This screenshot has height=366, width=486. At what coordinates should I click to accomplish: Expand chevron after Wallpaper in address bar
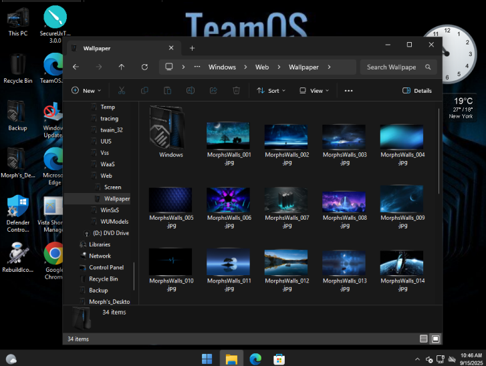329,67
